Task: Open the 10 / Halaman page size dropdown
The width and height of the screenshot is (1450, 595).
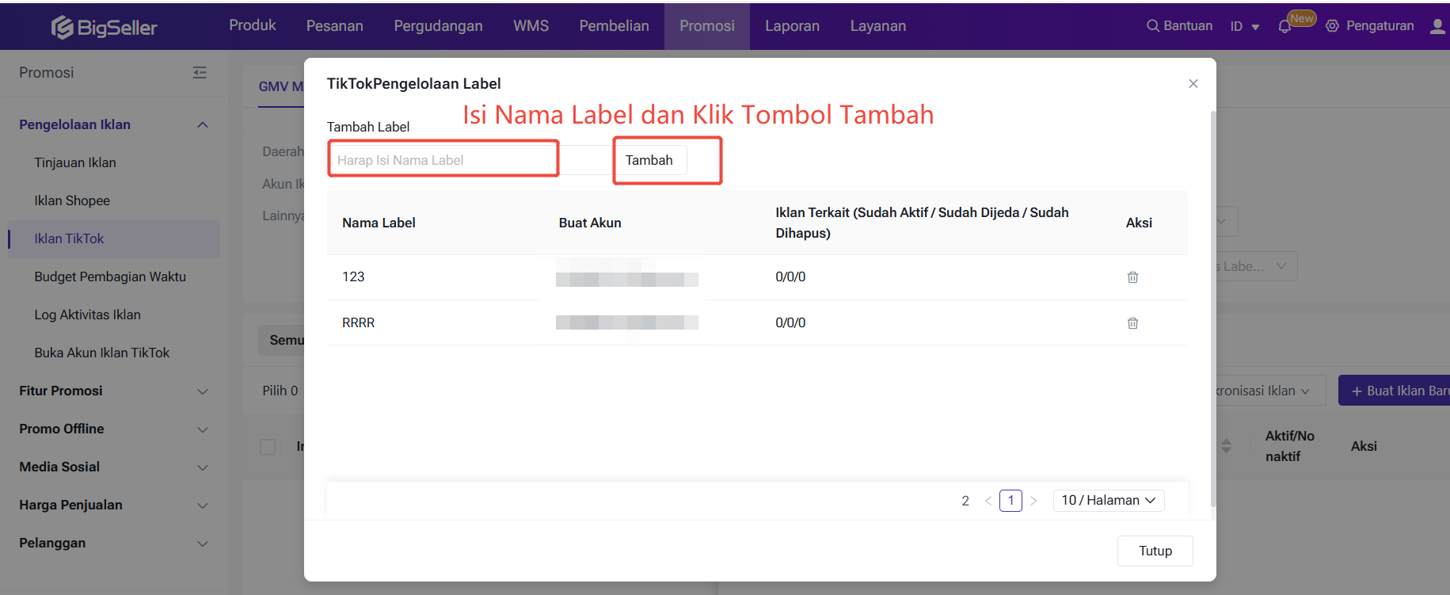Action: (x=1108, y=501)
